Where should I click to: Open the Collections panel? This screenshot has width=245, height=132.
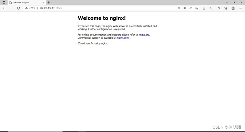tap(226, 8)
